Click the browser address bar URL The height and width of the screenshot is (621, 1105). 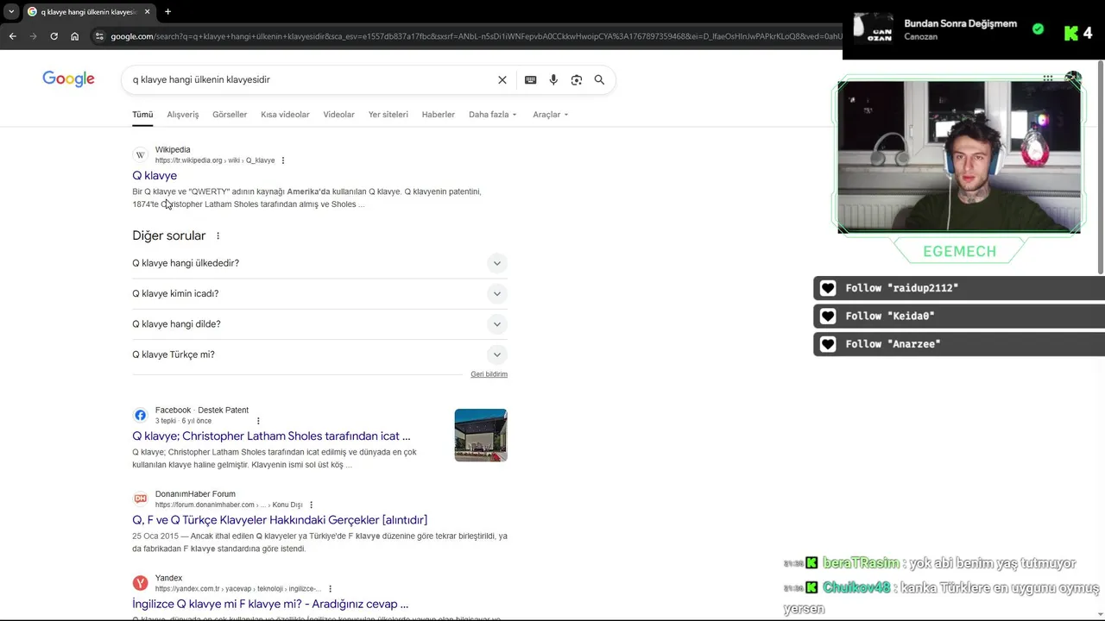pyautogui.click(x=475, y=36)
